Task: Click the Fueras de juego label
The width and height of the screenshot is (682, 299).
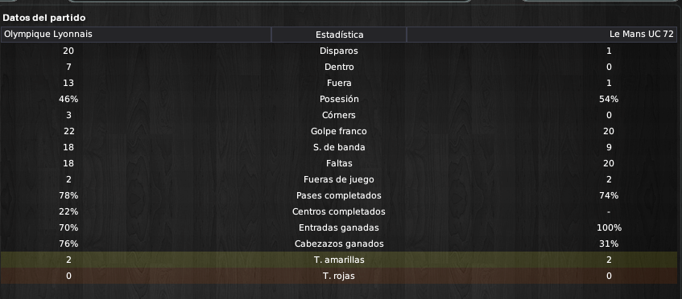Action: click(x=339, y=179)
